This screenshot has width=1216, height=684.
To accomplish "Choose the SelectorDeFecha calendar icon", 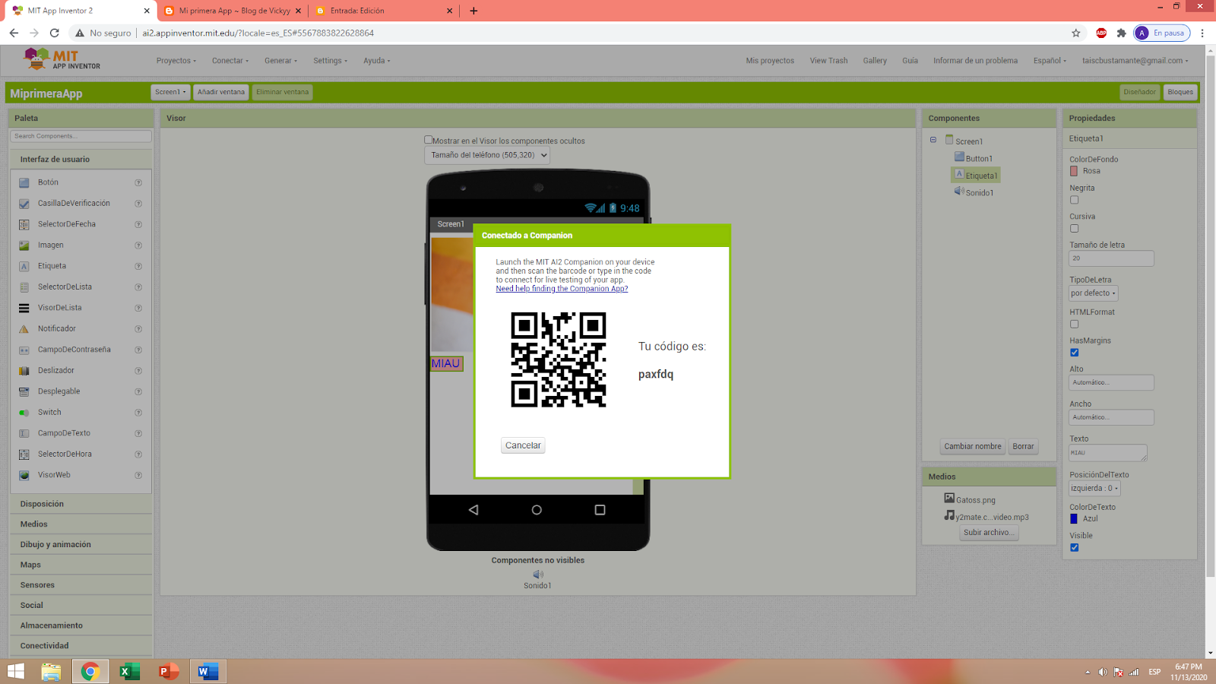I will coord(24,224).
